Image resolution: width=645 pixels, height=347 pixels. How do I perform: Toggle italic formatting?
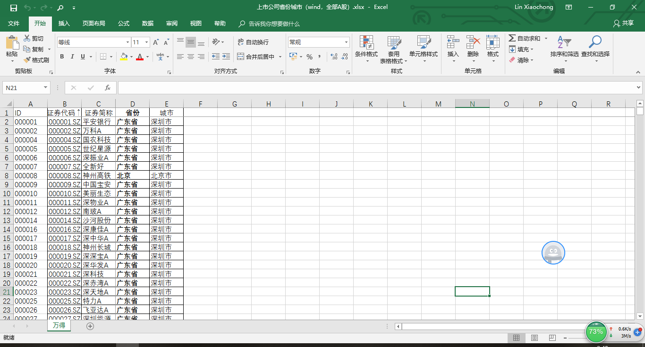click(72, 57)
